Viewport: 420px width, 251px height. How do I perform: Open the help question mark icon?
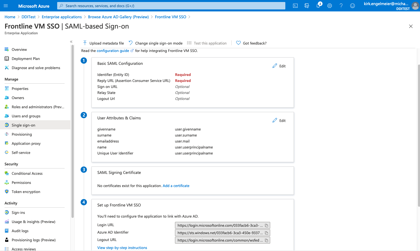pos(341,5)
